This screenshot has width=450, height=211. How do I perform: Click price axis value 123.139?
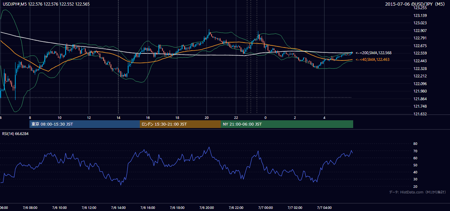420,15
